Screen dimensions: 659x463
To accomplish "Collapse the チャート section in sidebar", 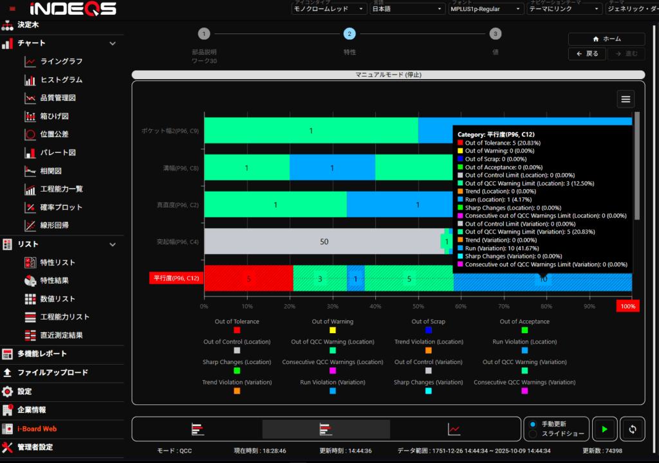I will (113, 44).
